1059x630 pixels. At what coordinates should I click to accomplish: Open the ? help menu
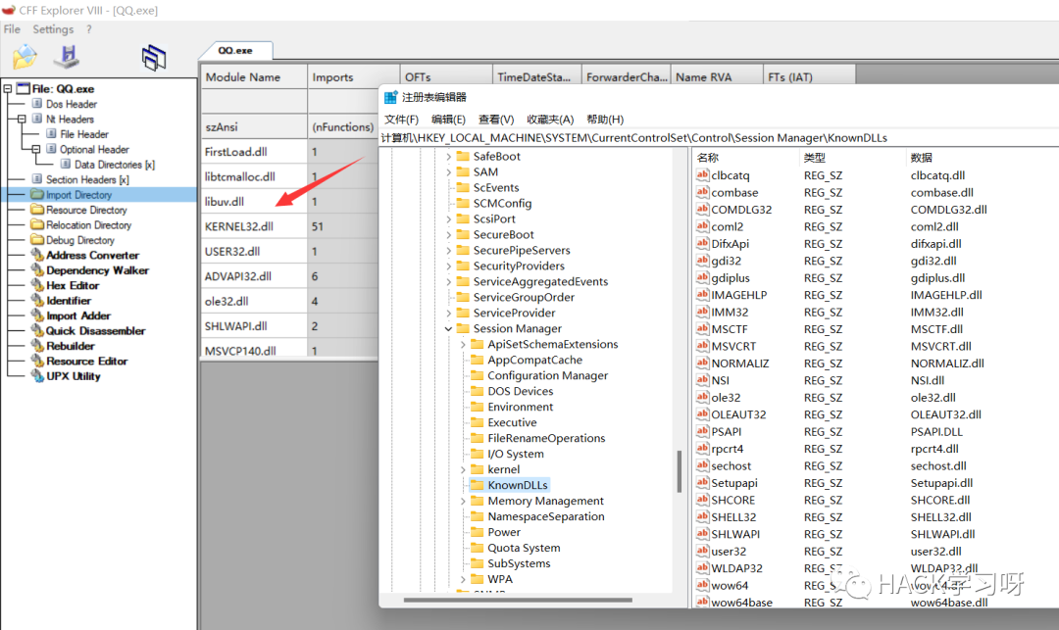pos(88,29)
